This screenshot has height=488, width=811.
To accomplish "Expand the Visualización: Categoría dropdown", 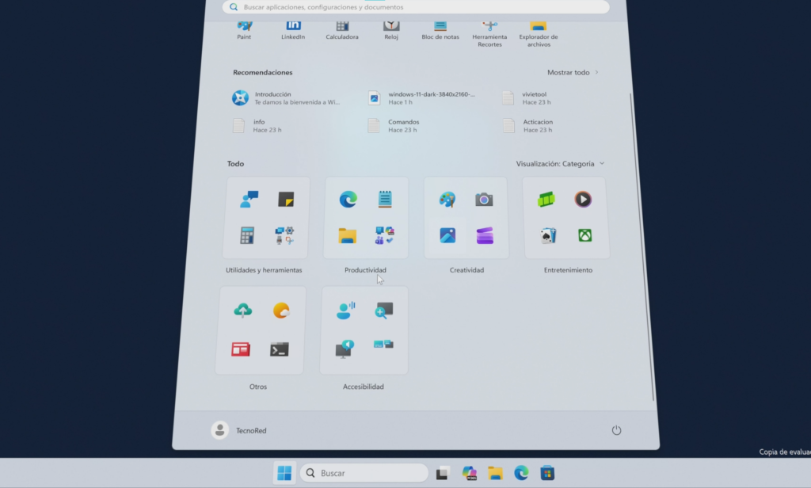I will pyautogui.click(x=560, y=163).
